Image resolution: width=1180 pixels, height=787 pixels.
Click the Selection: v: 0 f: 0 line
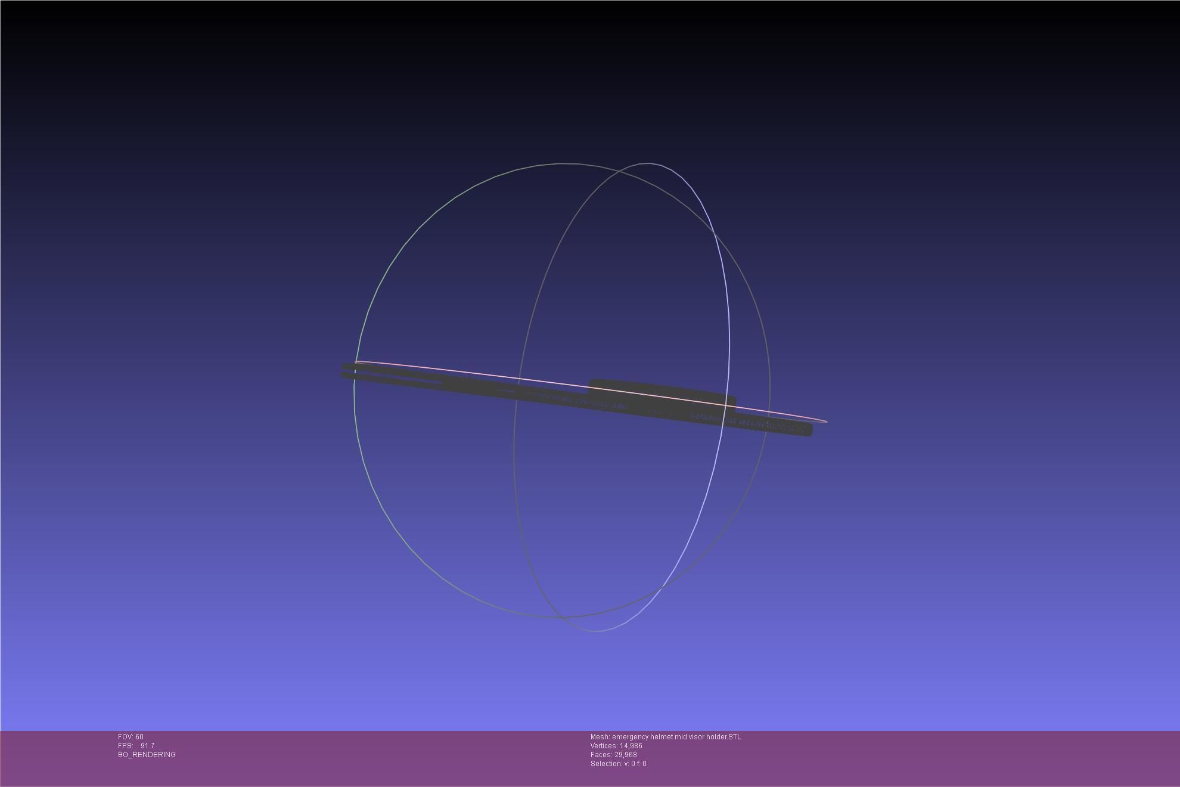click(618, 764)
